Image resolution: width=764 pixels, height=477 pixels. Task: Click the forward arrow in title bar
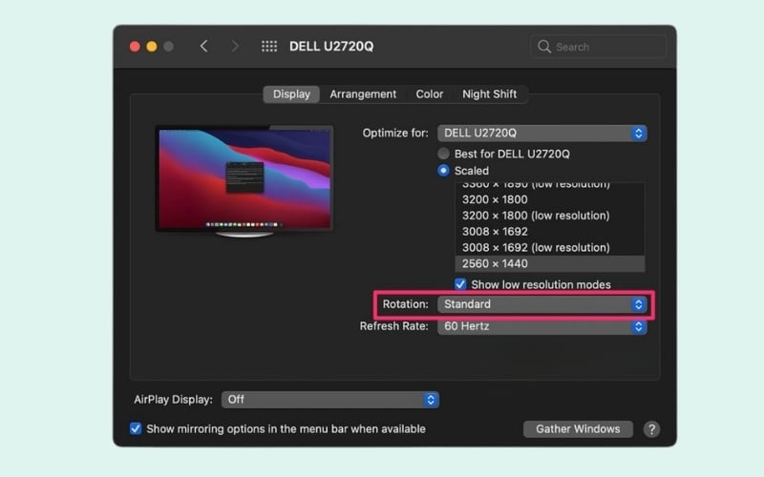point(235,47)
